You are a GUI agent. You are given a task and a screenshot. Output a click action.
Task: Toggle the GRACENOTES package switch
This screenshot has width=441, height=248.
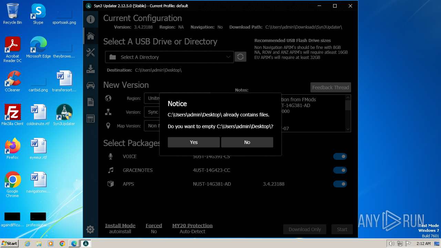pos(340,170)
